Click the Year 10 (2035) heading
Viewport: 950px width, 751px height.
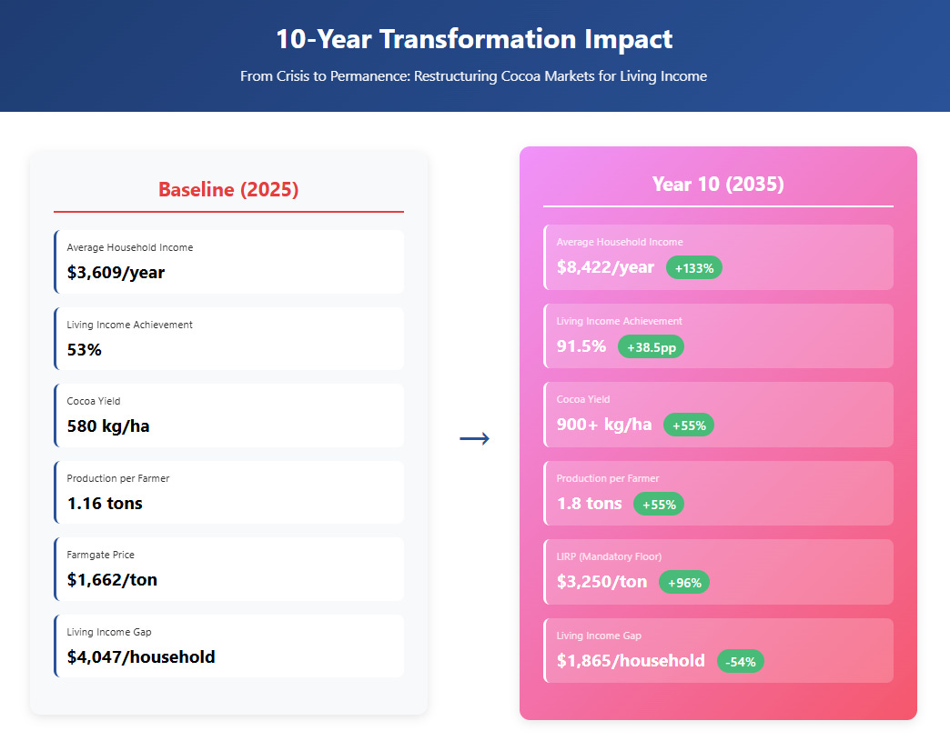718,184
